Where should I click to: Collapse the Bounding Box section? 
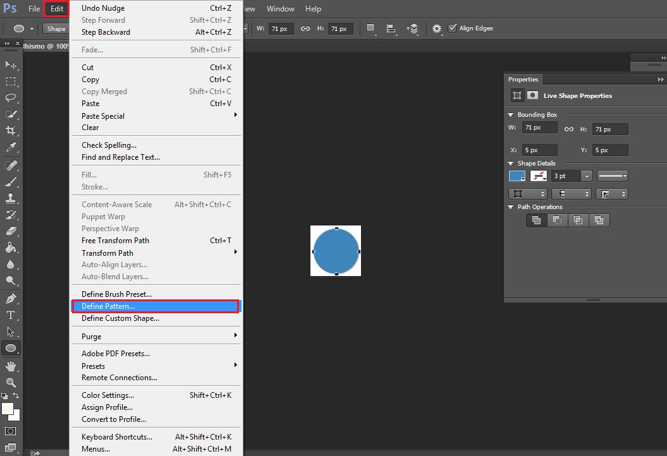(511, 115)
